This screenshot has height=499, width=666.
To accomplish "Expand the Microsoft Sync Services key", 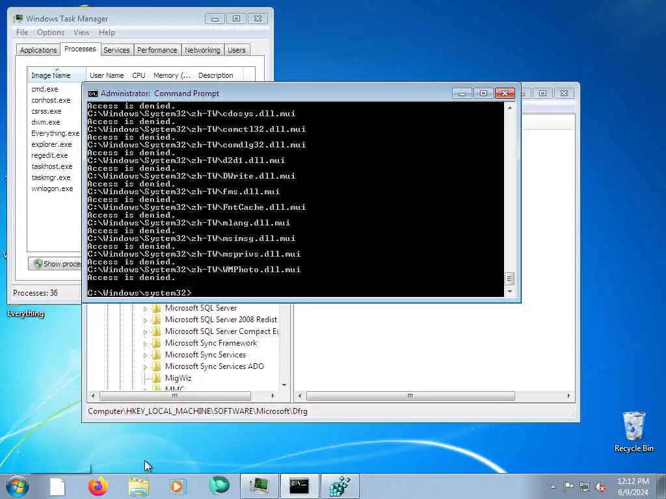I will 145,355.
